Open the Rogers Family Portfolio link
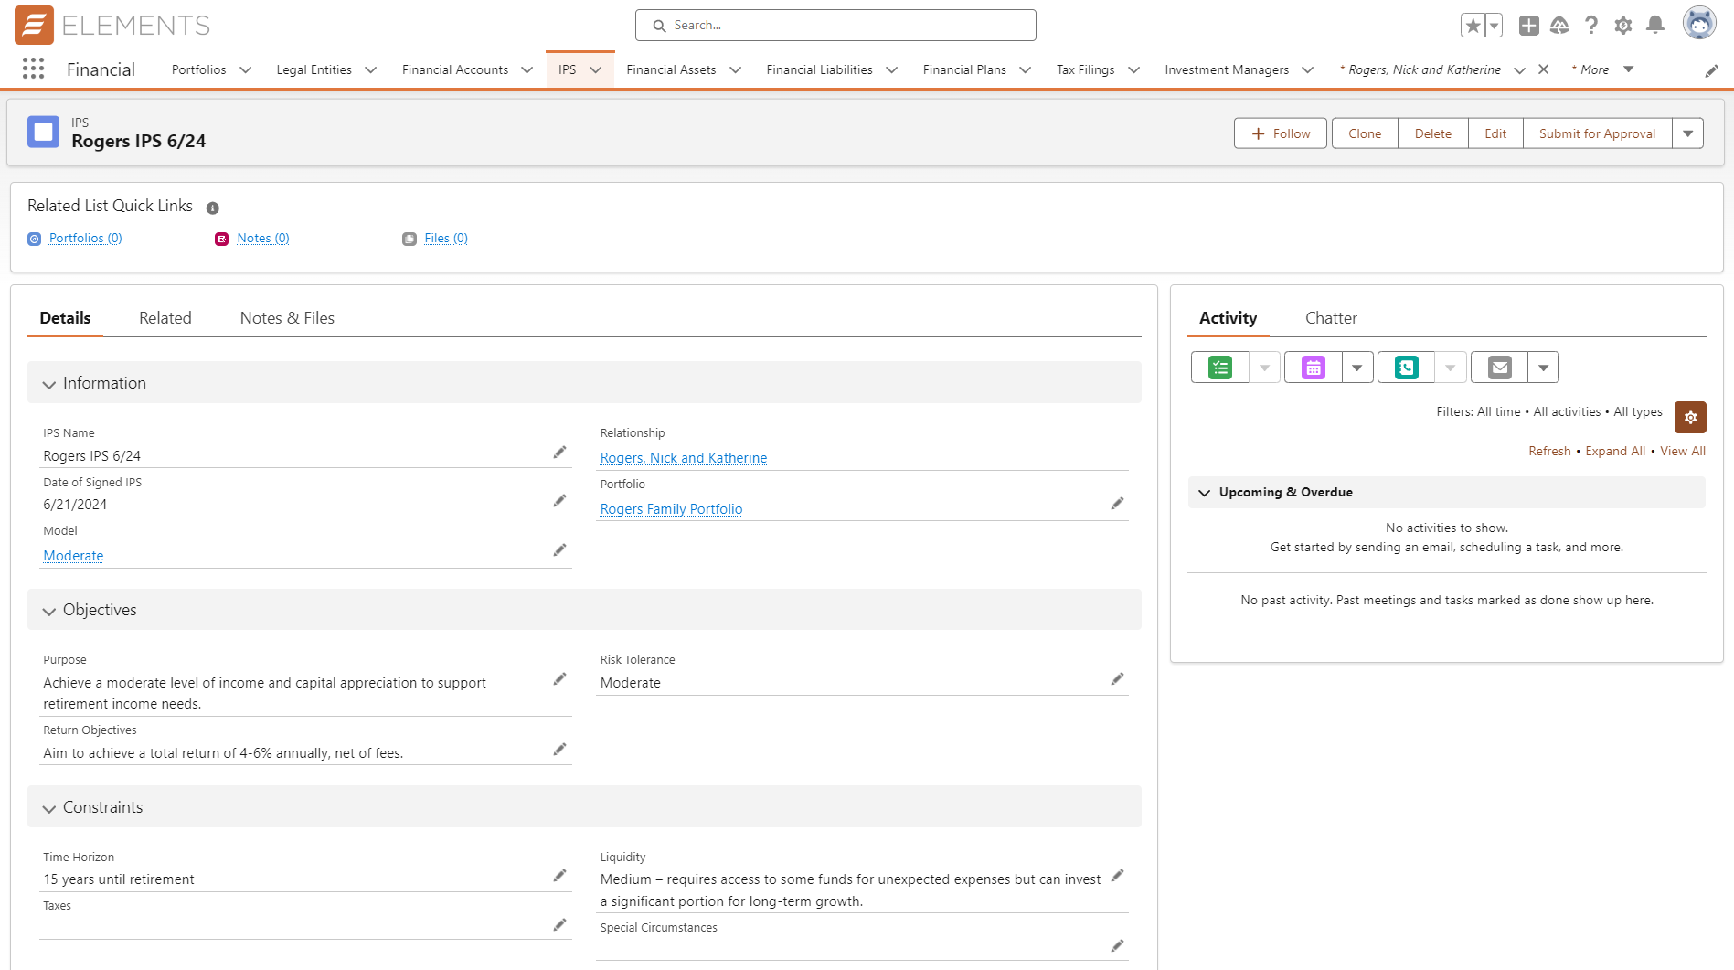Image resolution: width=1734 pixels, height=970 pixels. [671, 509]
